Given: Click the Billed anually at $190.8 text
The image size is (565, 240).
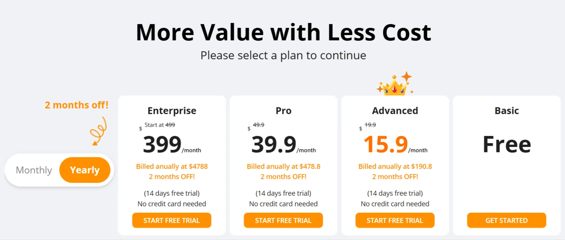Looking at the screenshot, I should [x=395, y=166].
